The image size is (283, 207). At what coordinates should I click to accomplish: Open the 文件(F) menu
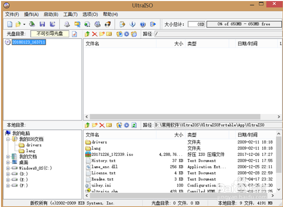[12, 14]
